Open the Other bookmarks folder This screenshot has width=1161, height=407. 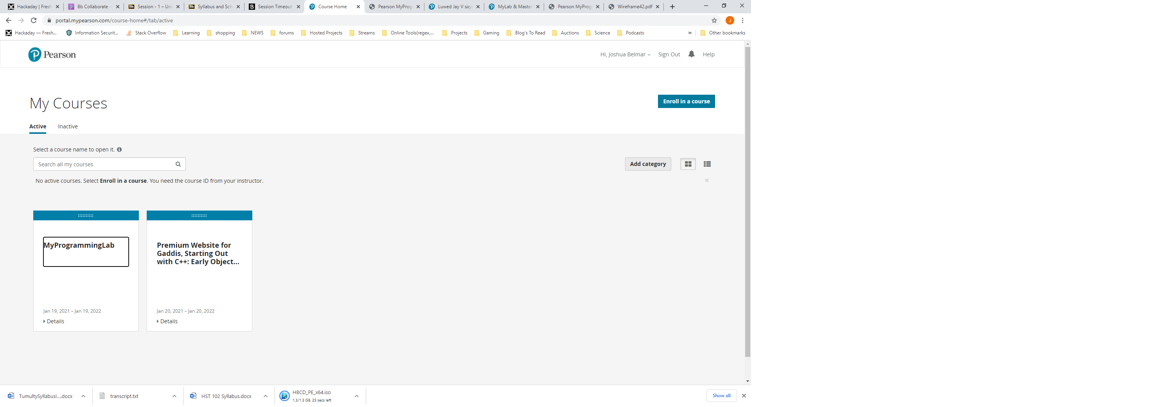point(722,33)
